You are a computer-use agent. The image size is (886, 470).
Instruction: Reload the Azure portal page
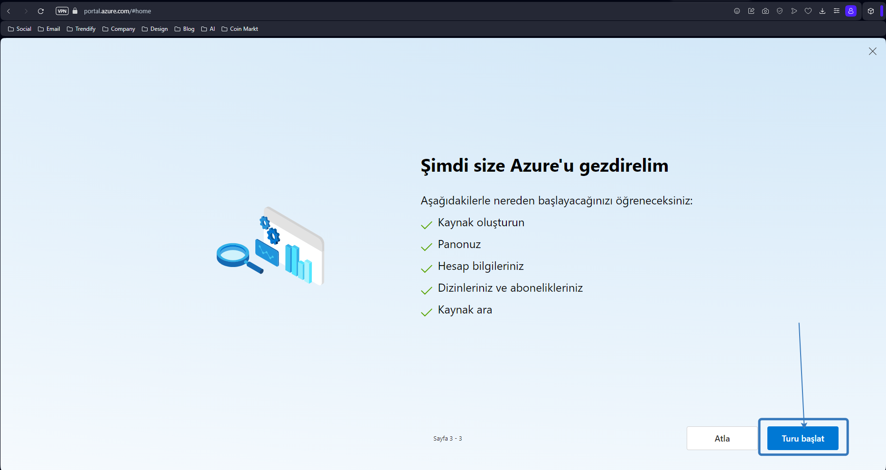pyautogui.click(x=41, y=10)
